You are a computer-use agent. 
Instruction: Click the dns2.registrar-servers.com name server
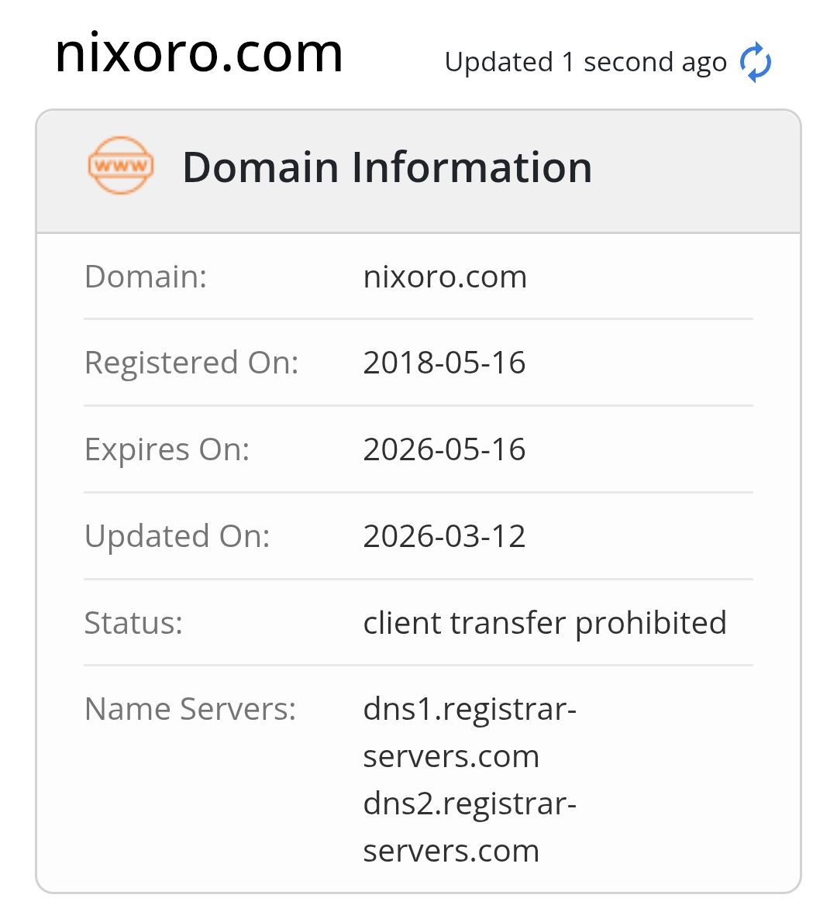(x=469, y=827)
